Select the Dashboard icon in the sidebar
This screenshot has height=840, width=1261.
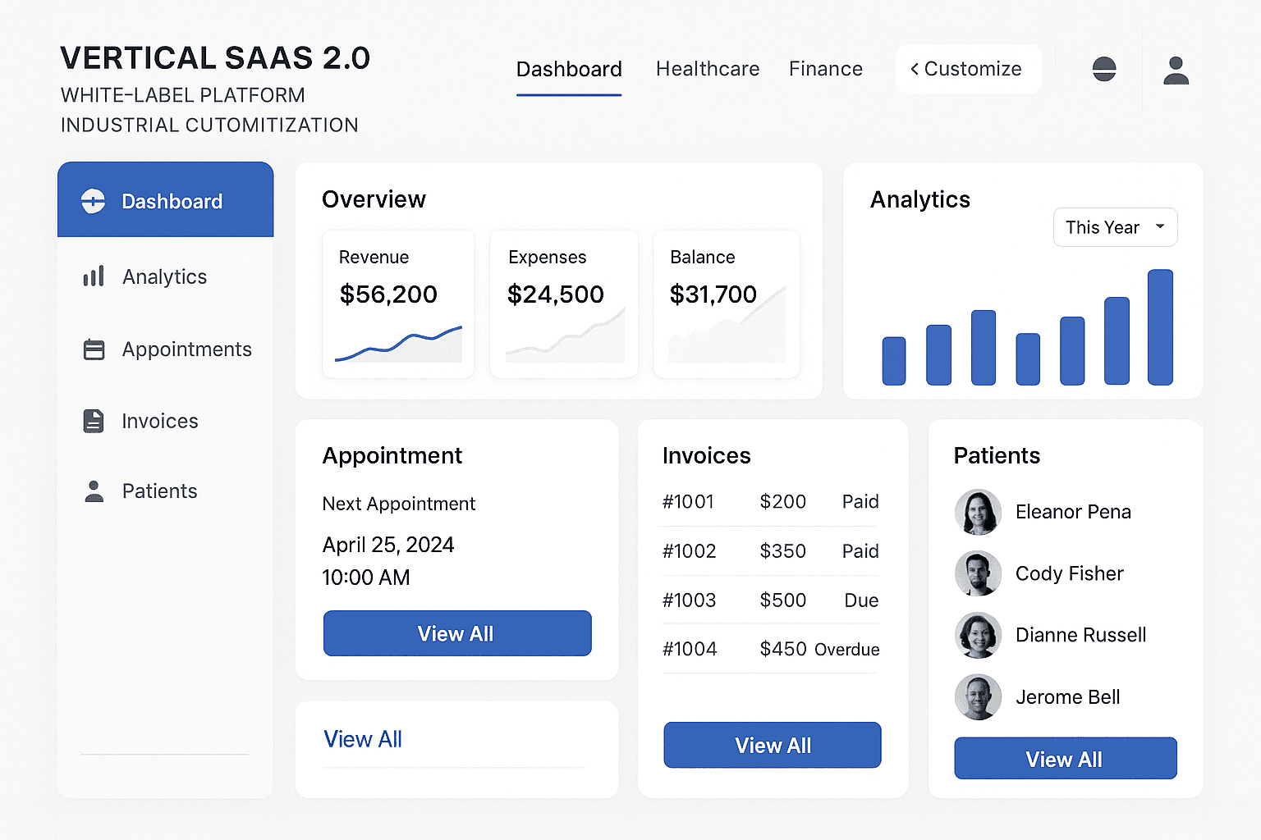(x=93, y=200)
